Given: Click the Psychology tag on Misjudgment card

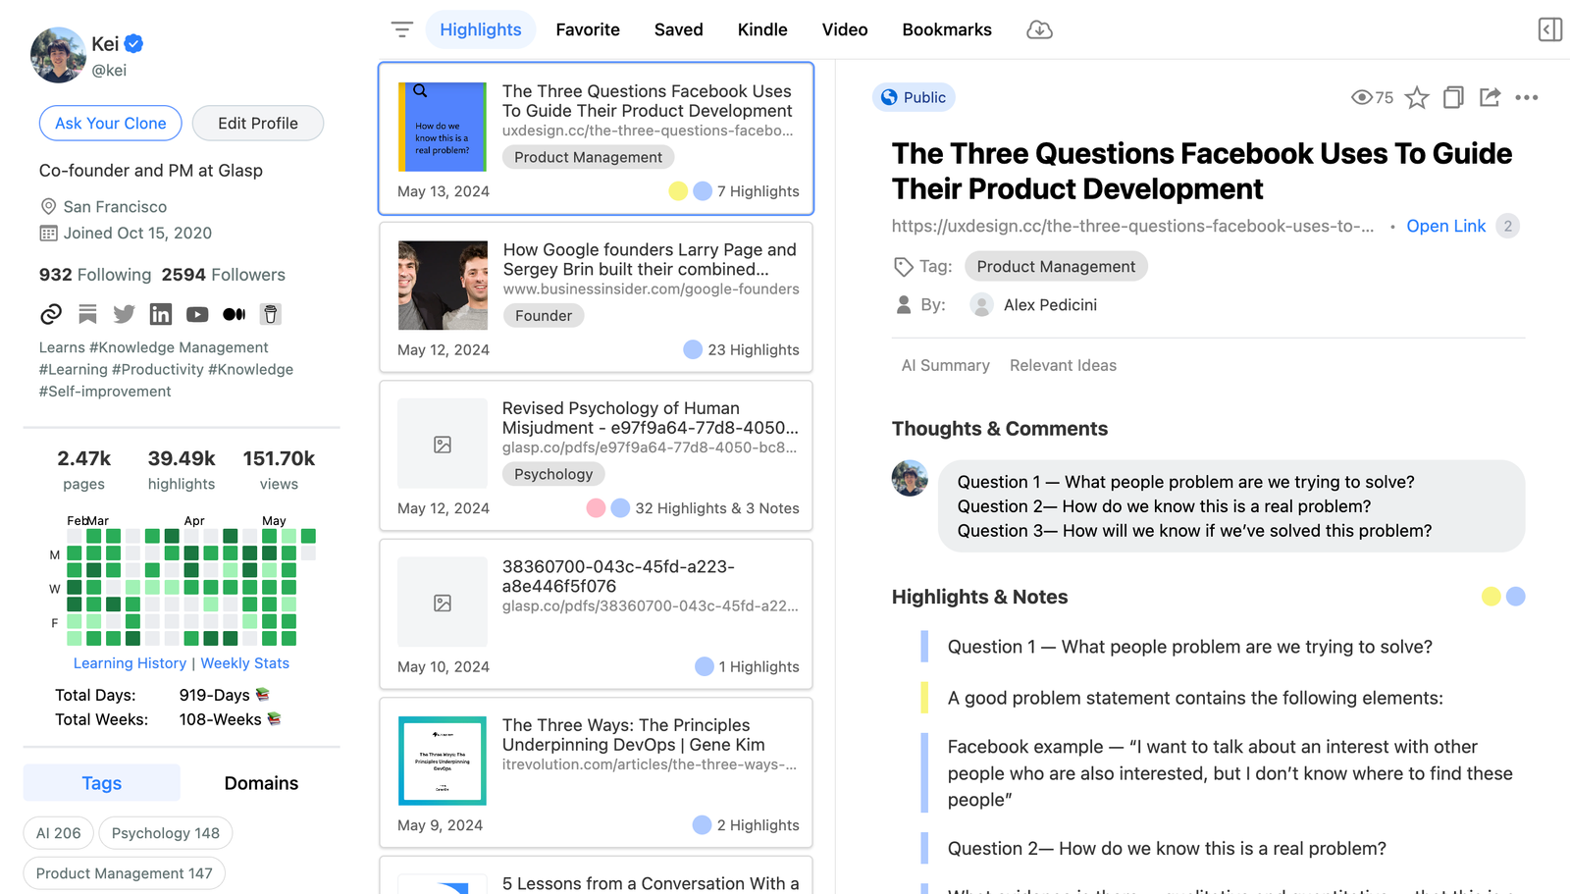Looking at the screenshot, I should coord(553,474).
